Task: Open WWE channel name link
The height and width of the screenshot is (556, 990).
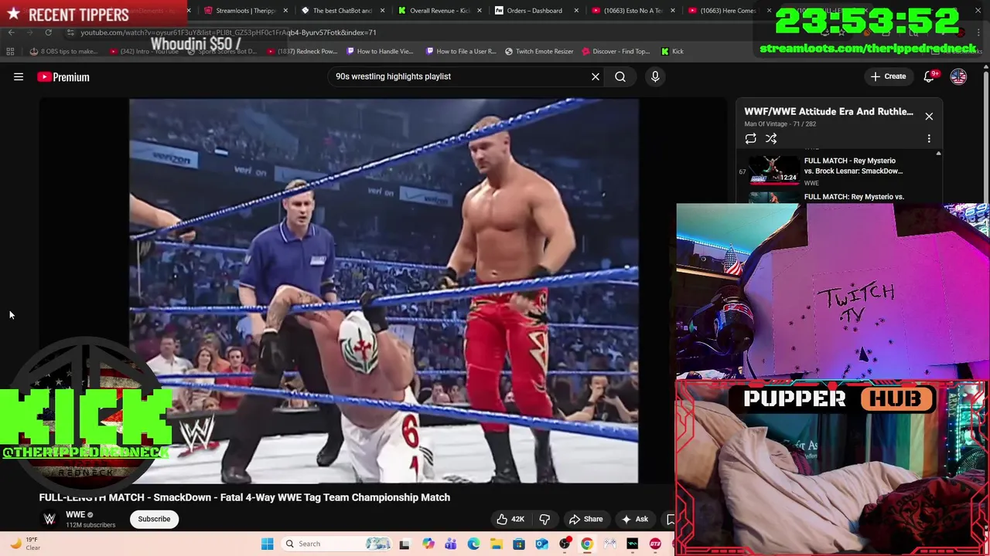Action: pos(76,514)
